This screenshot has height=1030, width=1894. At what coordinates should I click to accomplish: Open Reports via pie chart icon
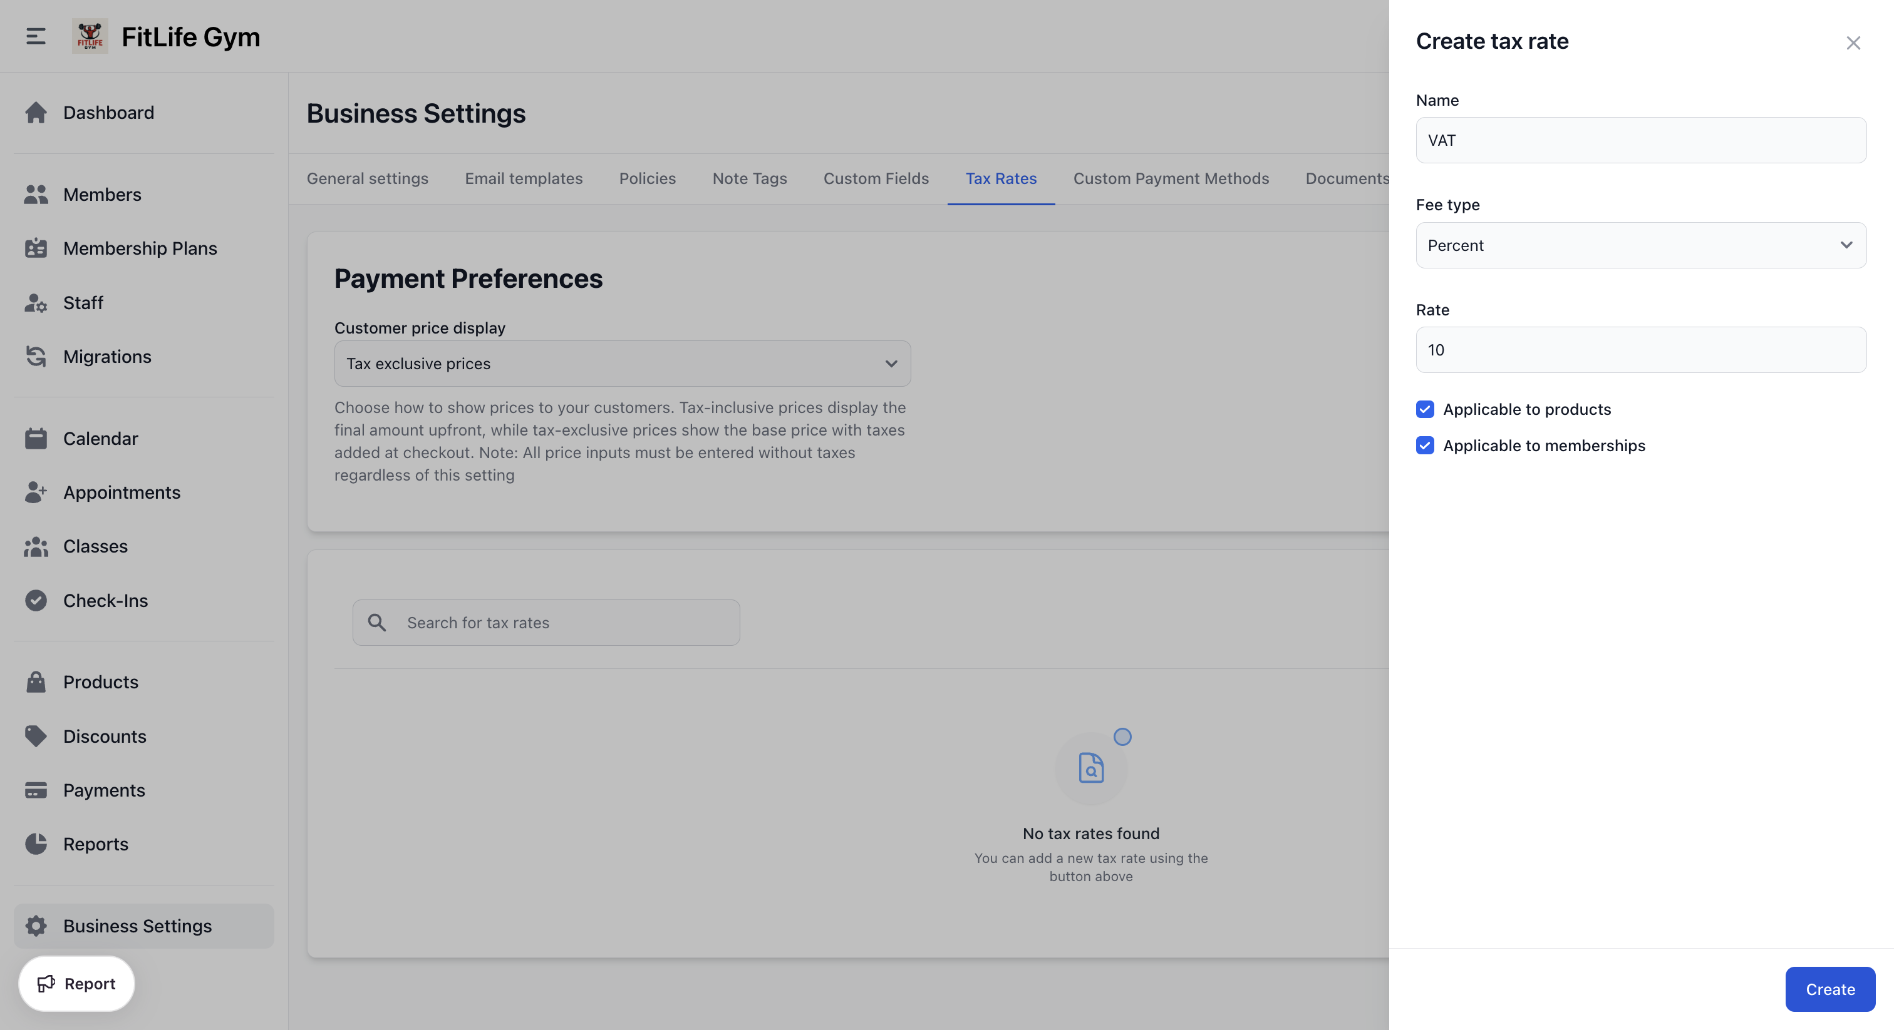pyautogui.click(x=35, y=844)
